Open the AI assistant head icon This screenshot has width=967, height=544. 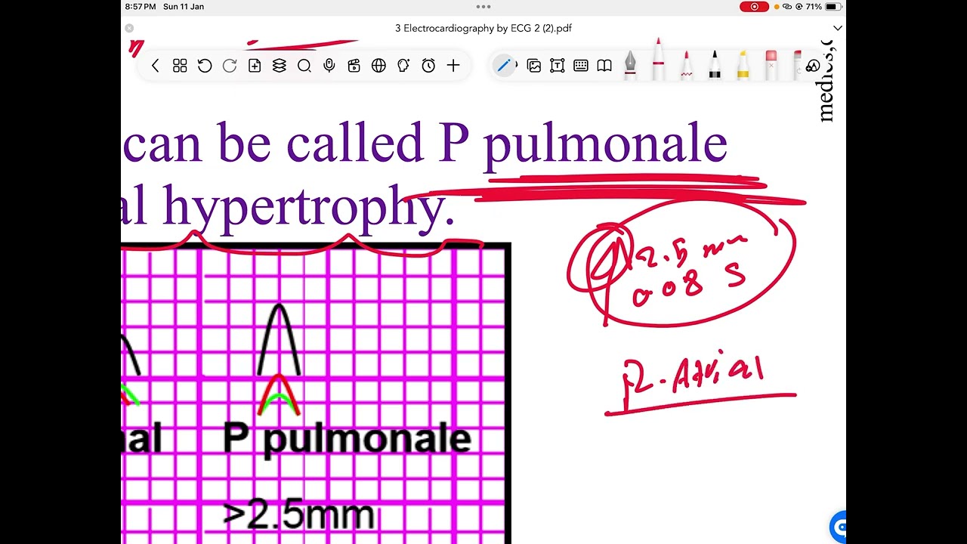(403, 66)
